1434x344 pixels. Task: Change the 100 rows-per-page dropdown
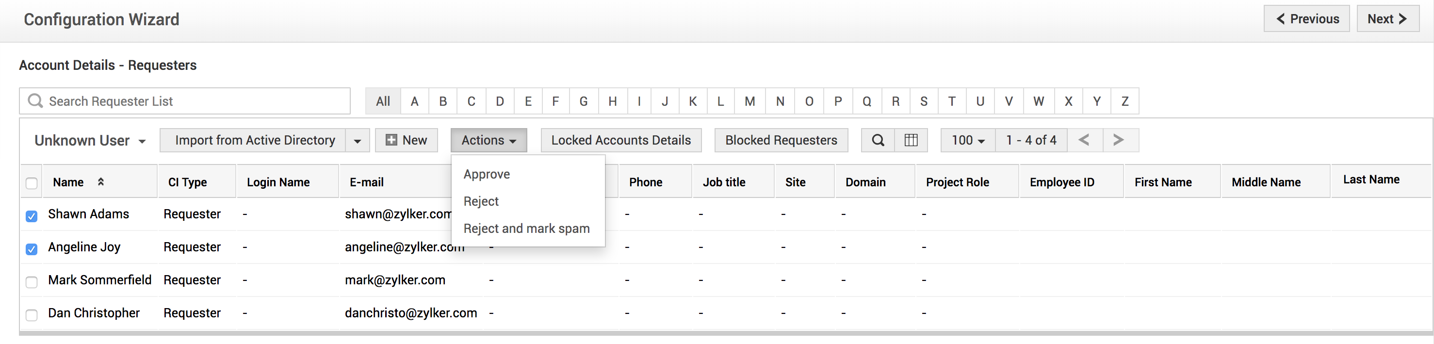(x=967, y=140)
